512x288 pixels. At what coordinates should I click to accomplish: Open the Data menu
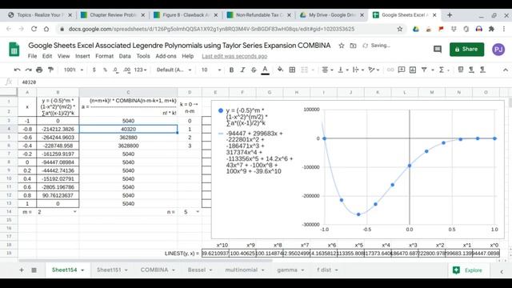[x=125, y=56]
